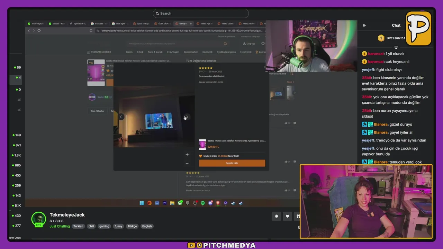Viewport: 443px width, 249px height.
Task: Open the neeko product thumbnail in popup
Action: click(202, 144)
